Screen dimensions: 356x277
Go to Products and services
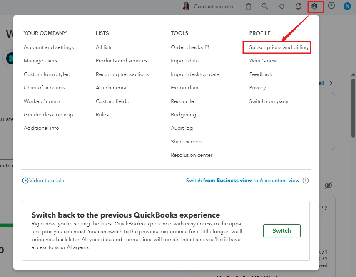(122, 61)
